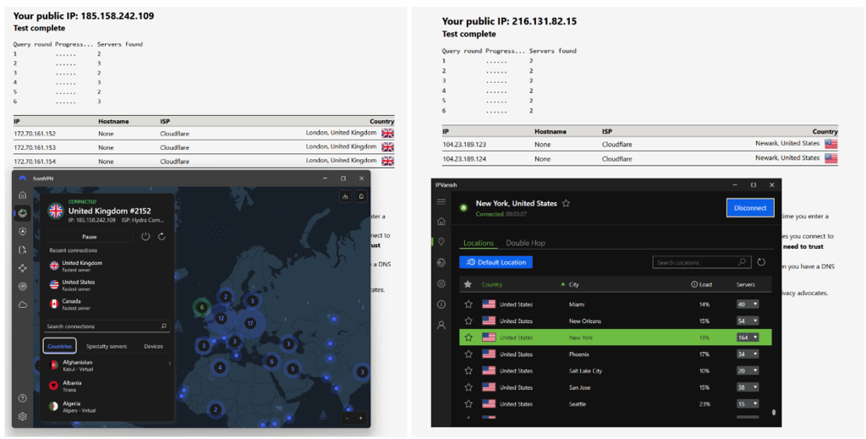Focus IPVanish Search Locations field
Viewport: 866px width, 439px height.
pyautogui.click(x=701, y=262)
